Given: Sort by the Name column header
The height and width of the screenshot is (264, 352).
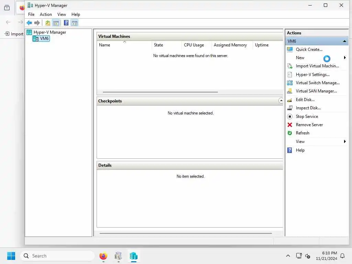Looking at the screenshot, I should [x=124, y=45].
